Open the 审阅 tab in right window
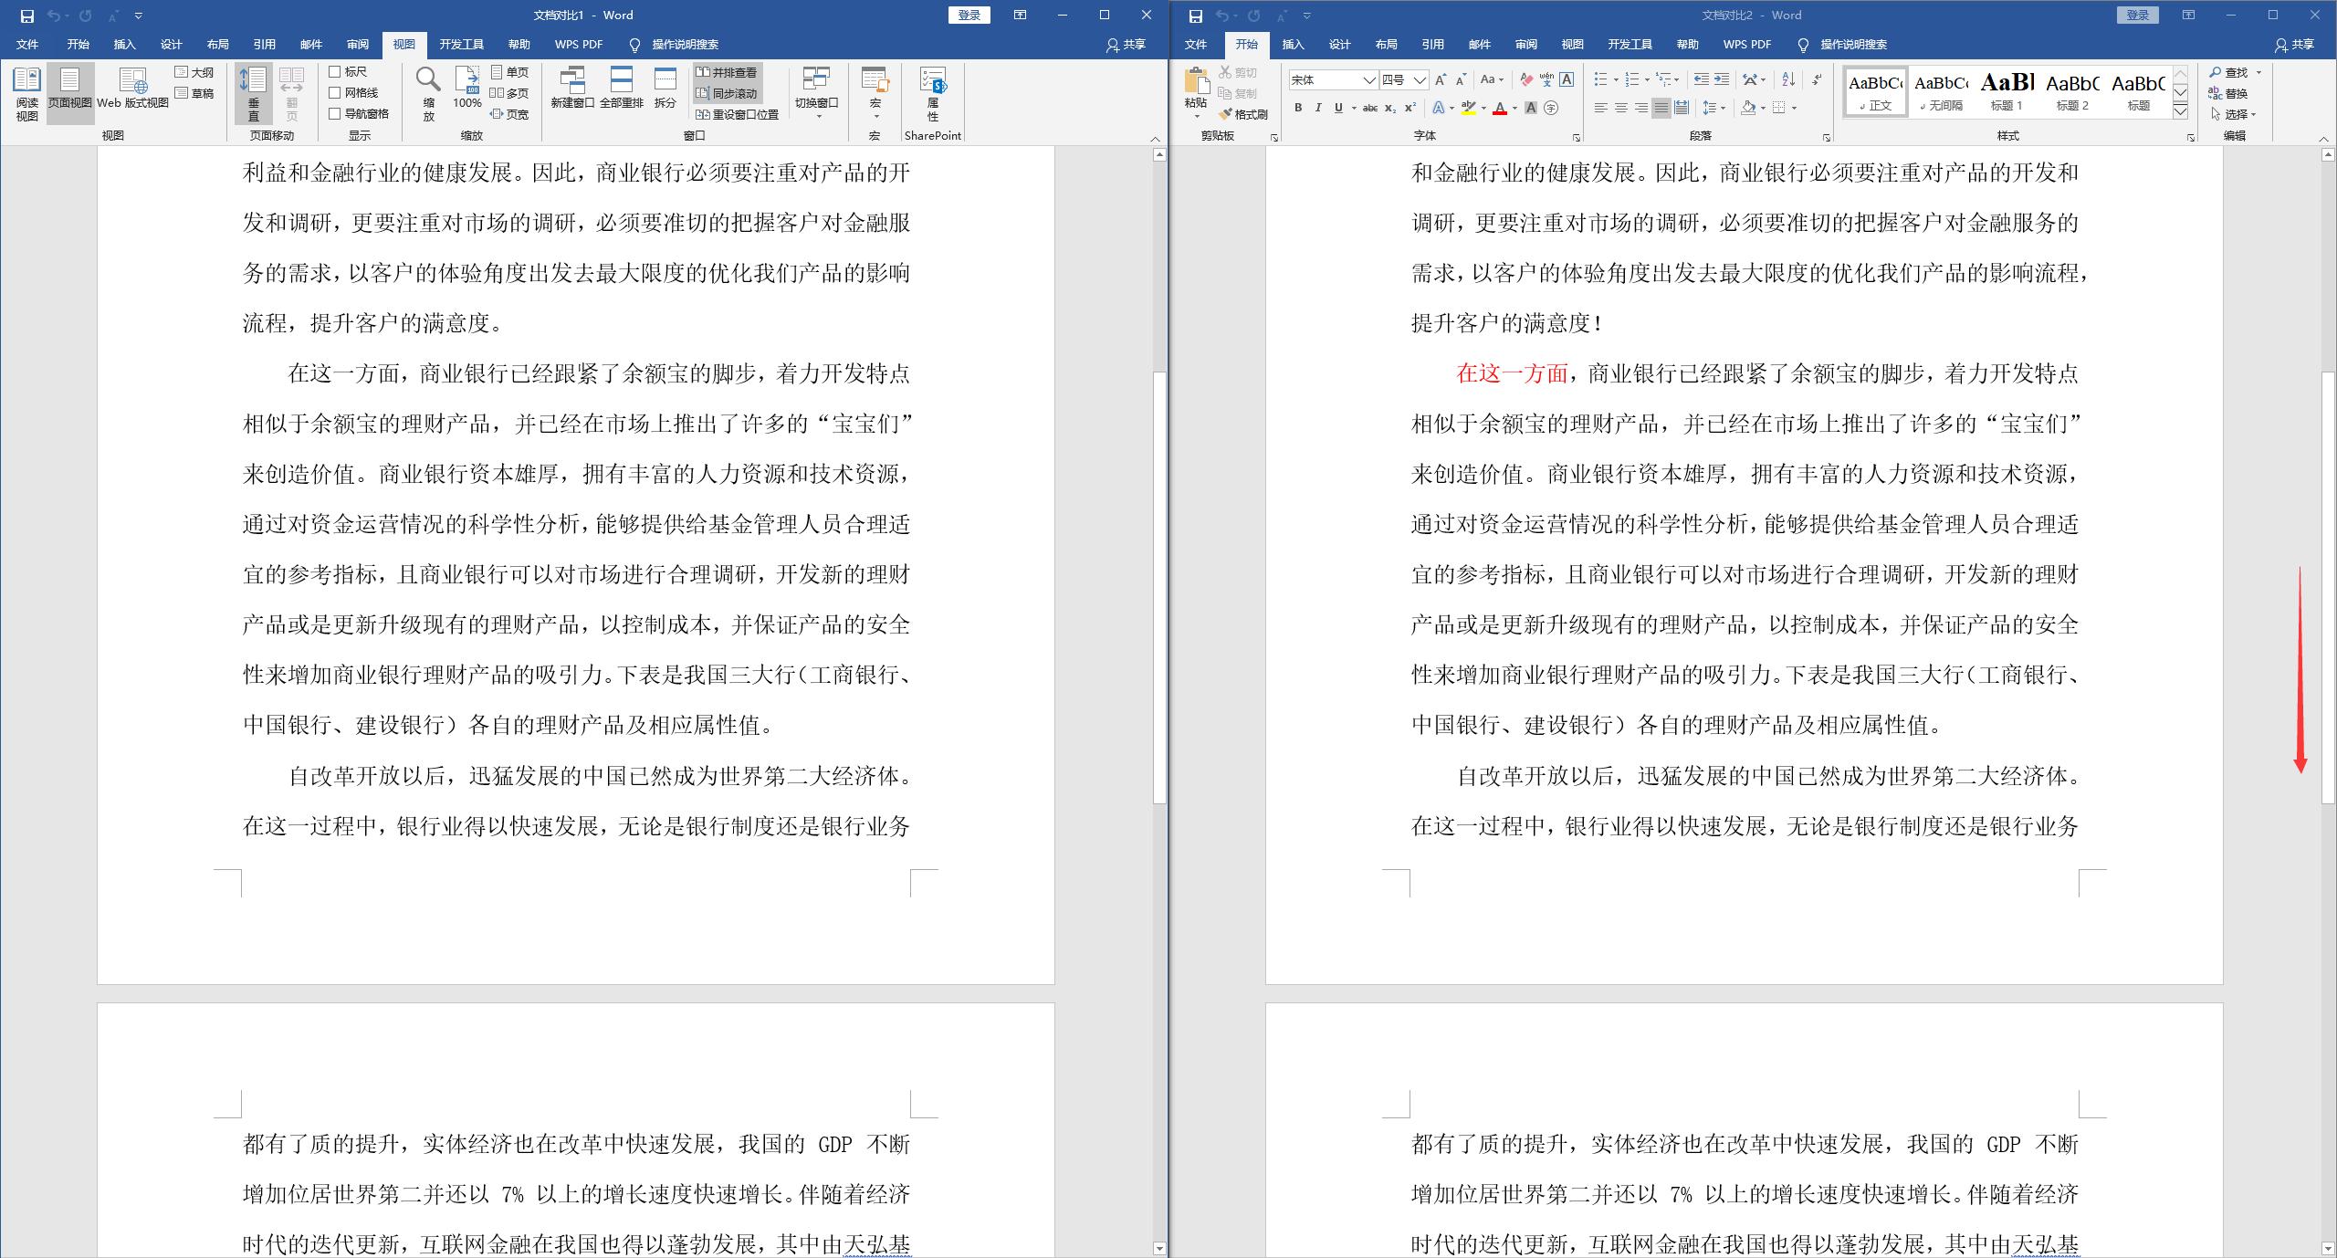Image resolution: width=2337 pixels, height=1258 pixels. (x=1526, y=44)
